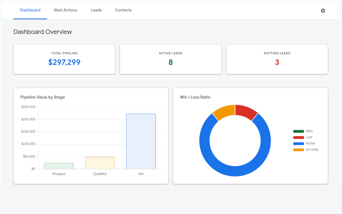Open the Next Actions tab
342x214 pixels.
[x=65, y=10]
